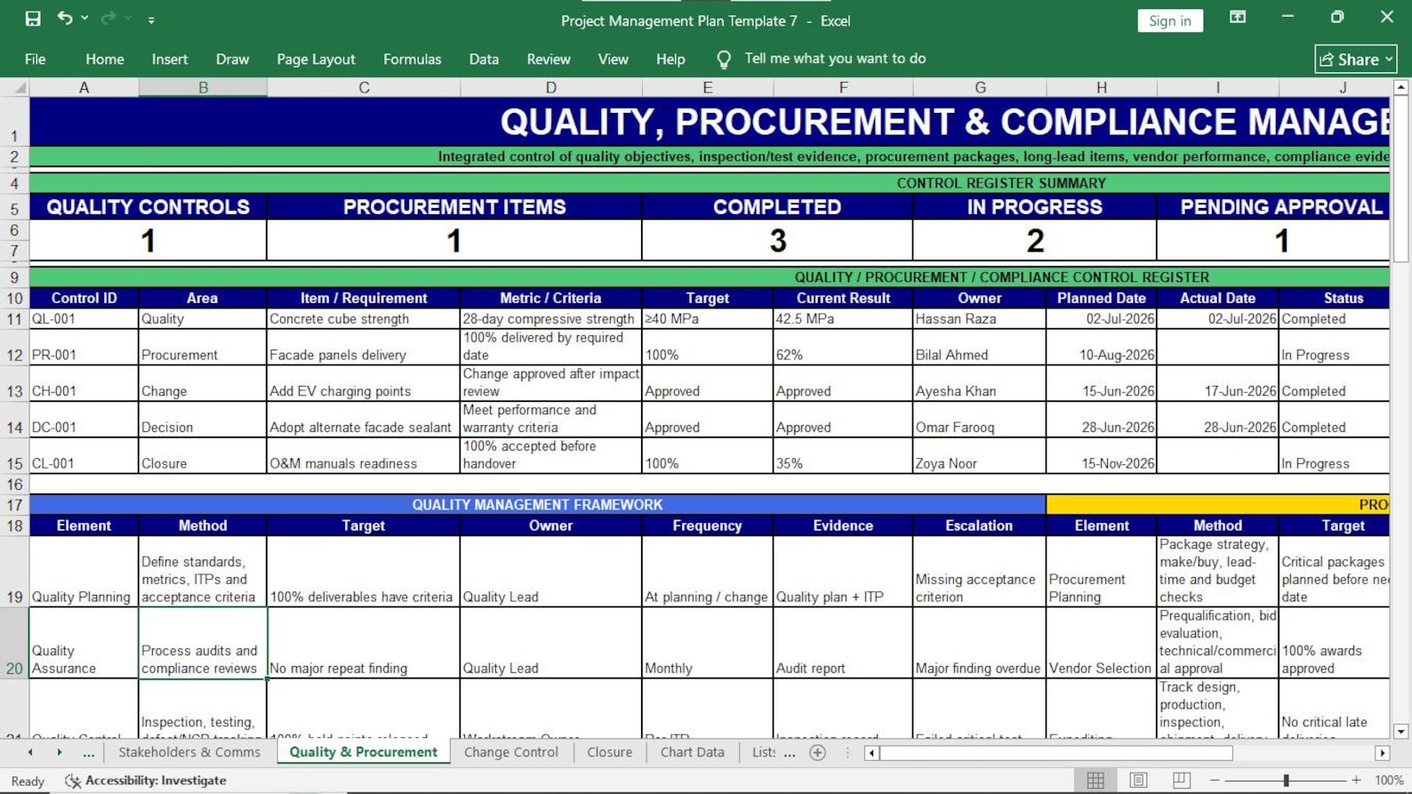Open the Review tab
This screenshot has height=794, width=1412.
pyautogui.click(x=549, y=59)
